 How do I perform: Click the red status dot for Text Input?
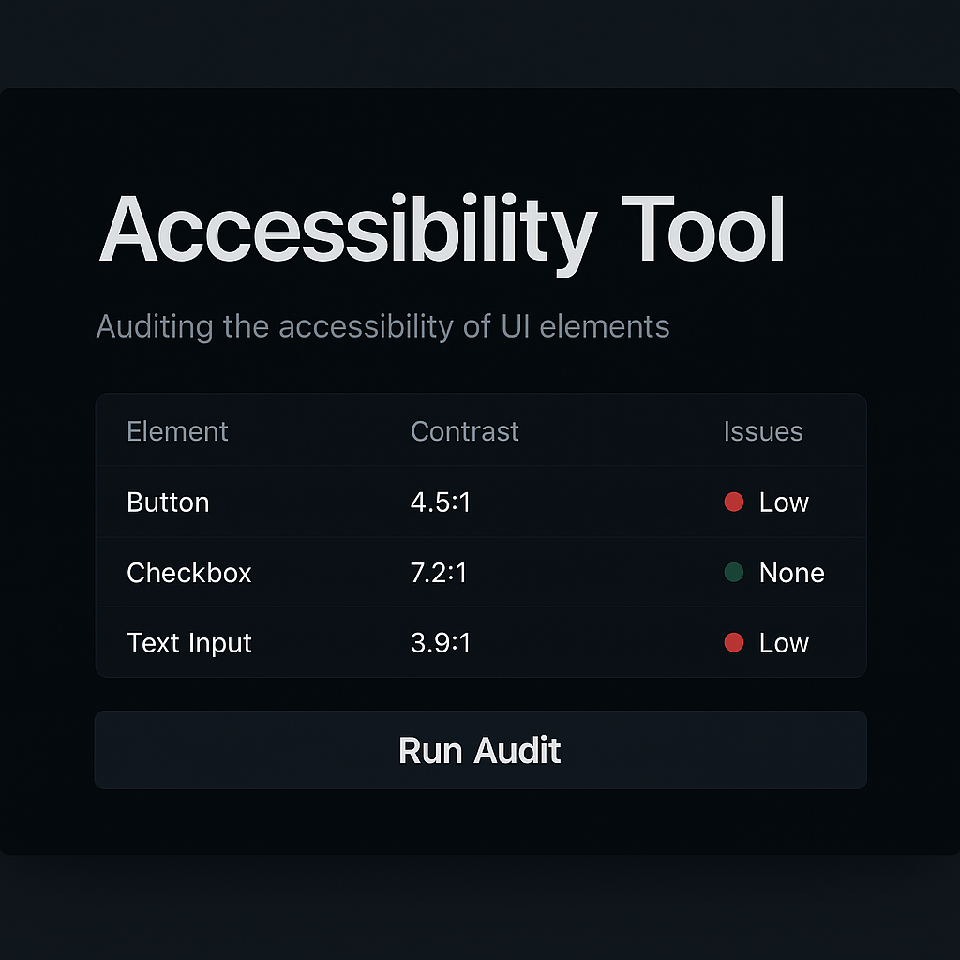coord(734,643)
